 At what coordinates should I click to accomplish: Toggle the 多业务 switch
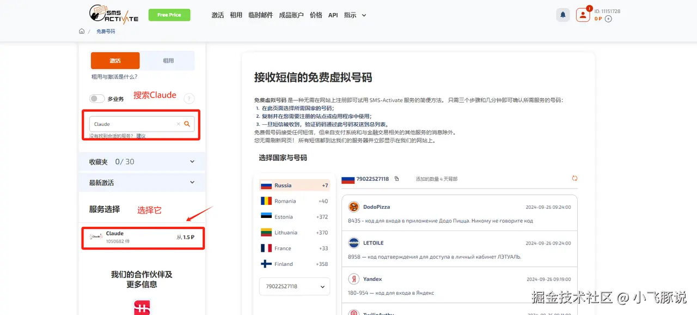coord(97,99)
